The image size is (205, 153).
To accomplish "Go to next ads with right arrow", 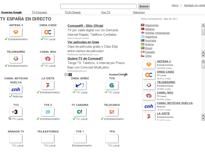I will [x=70, y=75].
